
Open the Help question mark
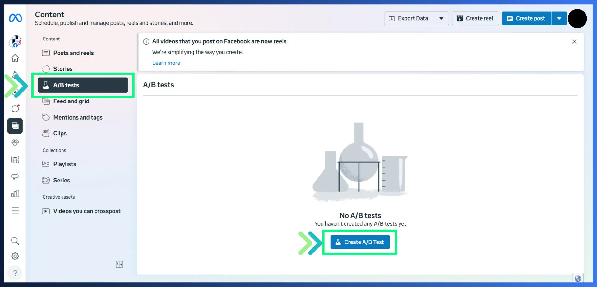click(15, 273)
